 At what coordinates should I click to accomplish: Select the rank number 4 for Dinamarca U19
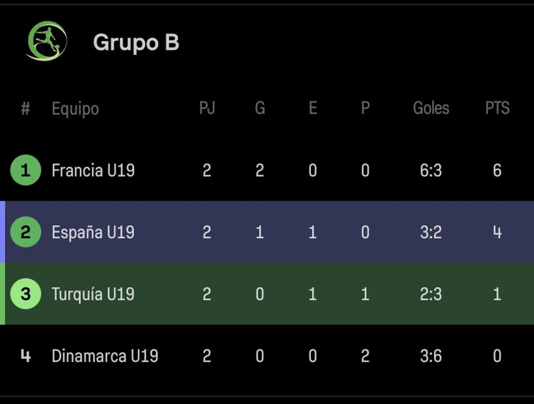point(25,356)
